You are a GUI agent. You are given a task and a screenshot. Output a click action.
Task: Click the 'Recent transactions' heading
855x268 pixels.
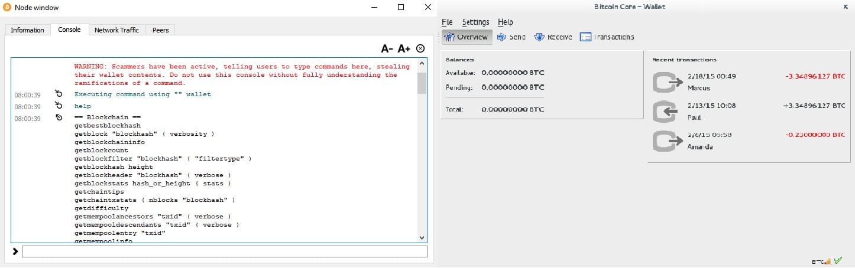click(x=684, y=60)
